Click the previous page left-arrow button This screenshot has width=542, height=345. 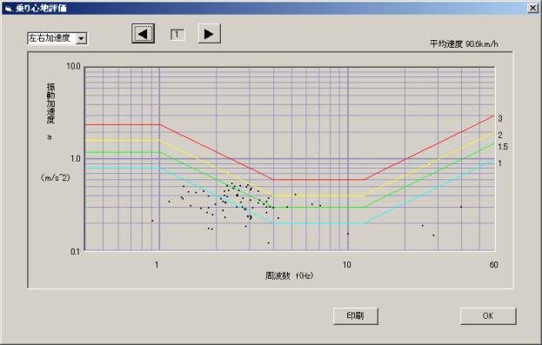tap(143, 34)
